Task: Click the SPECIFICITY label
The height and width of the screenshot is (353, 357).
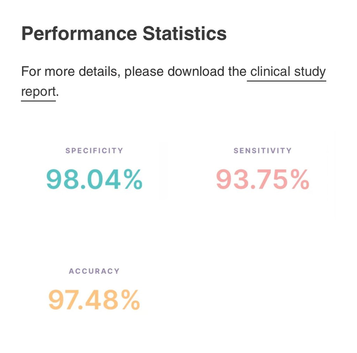Action: [94, 151]
